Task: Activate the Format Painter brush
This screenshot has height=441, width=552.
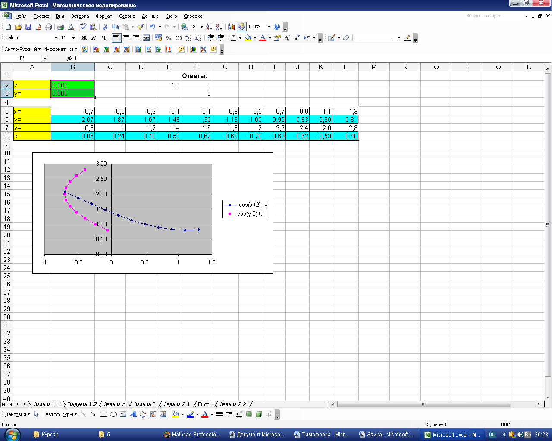Action: pyautogui.click(x=140, y=27)
